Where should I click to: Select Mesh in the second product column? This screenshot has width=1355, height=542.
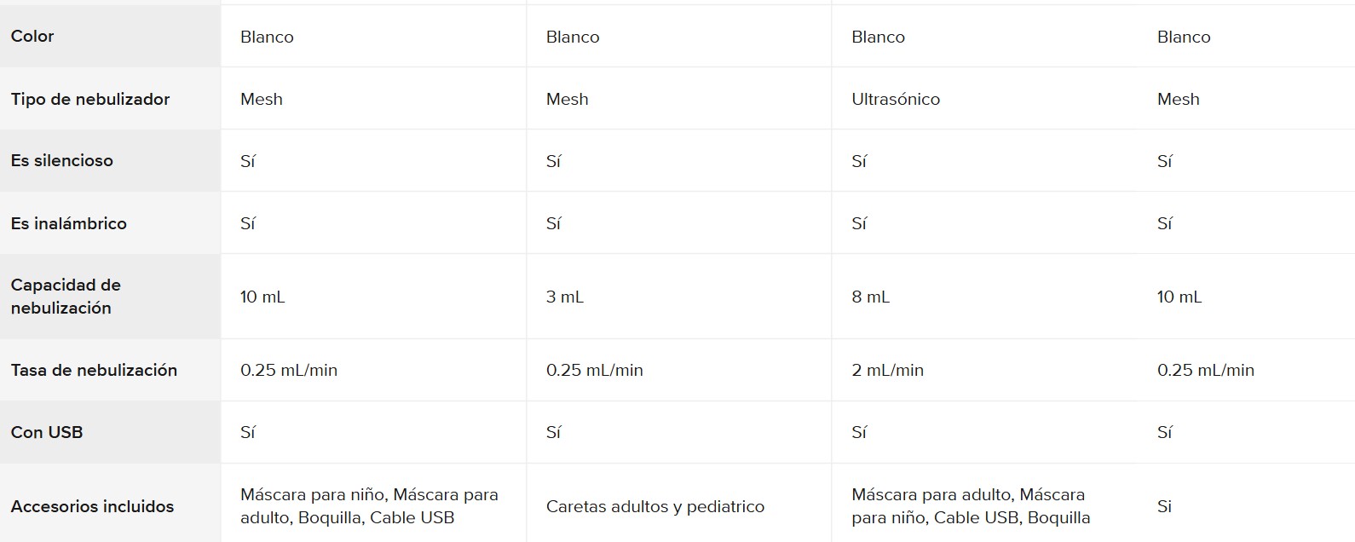(x=568, y=99)
